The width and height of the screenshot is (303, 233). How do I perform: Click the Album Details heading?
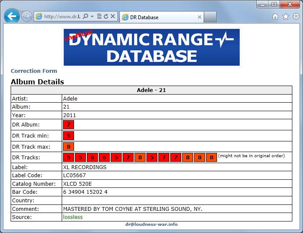tap(37, 82)
